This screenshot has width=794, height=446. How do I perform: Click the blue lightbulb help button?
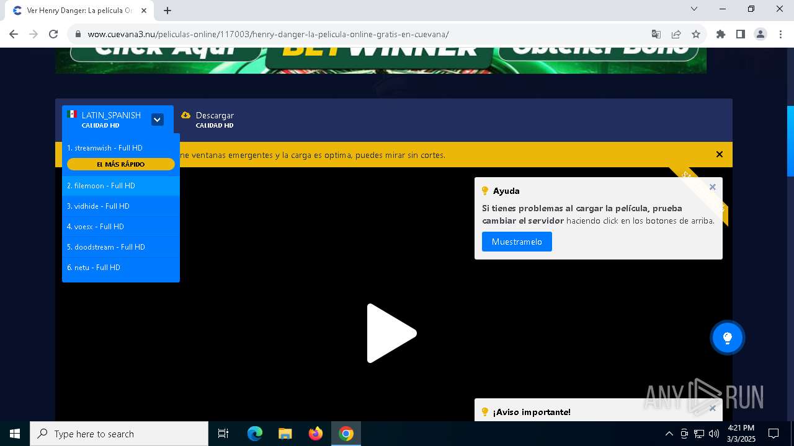728,338
